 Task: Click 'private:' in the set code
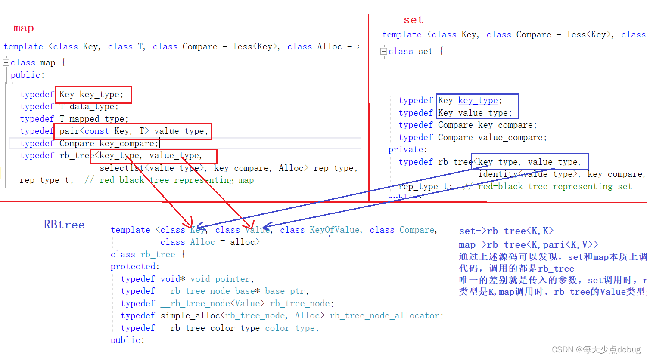coord(407,149)
